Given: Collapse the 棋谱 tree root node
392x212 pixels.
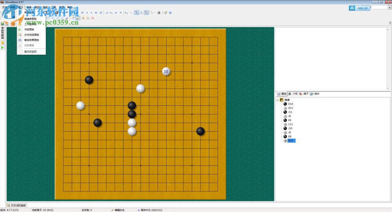Looking at the screenshot, I should (x=277, y=100).
